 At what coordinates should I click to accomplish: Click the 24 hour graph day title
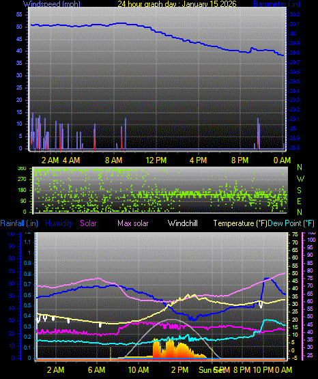point(177,4)
